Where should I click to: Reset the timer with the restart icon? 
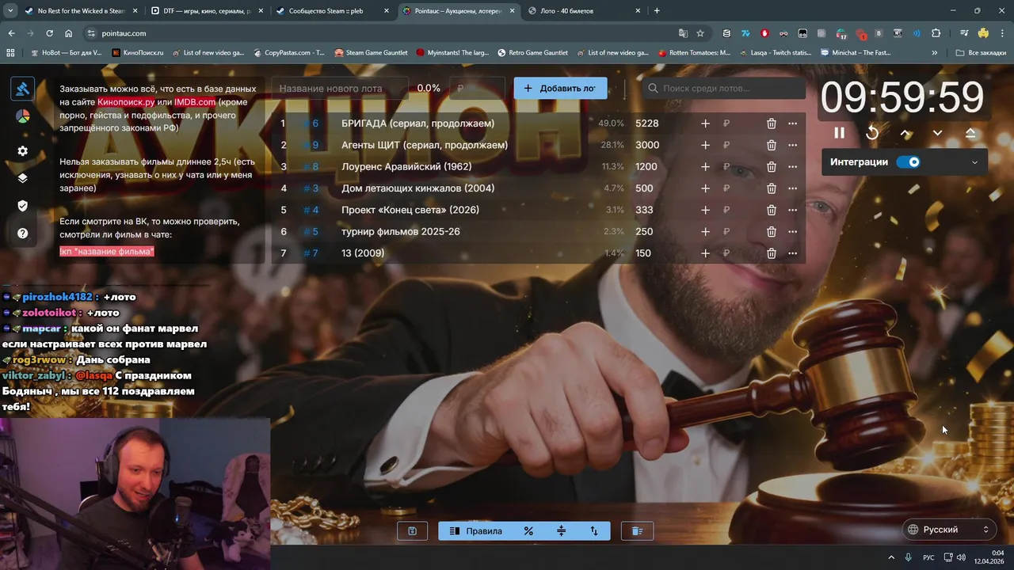tap(872, 133)
